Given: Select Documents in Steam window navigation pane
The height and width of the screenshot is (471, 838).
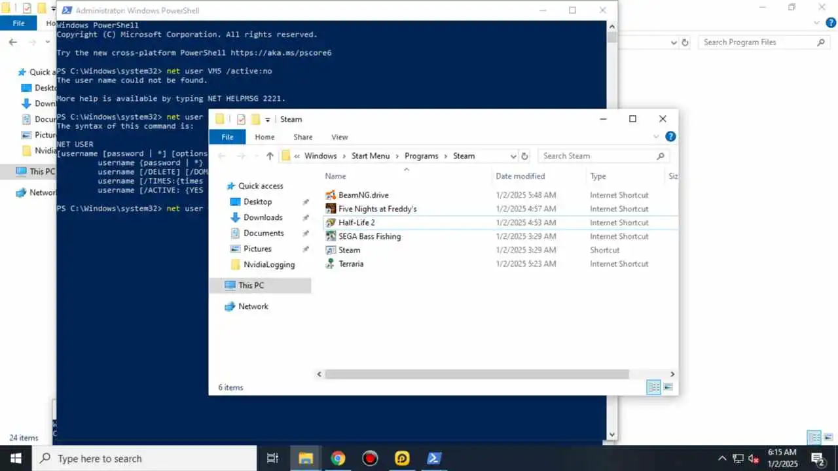Looking at the screenshot, I should [263, 233].
